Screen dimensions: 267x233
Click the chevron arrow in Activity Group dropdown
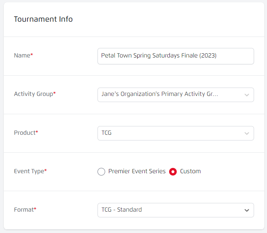(x=246, y=95)
